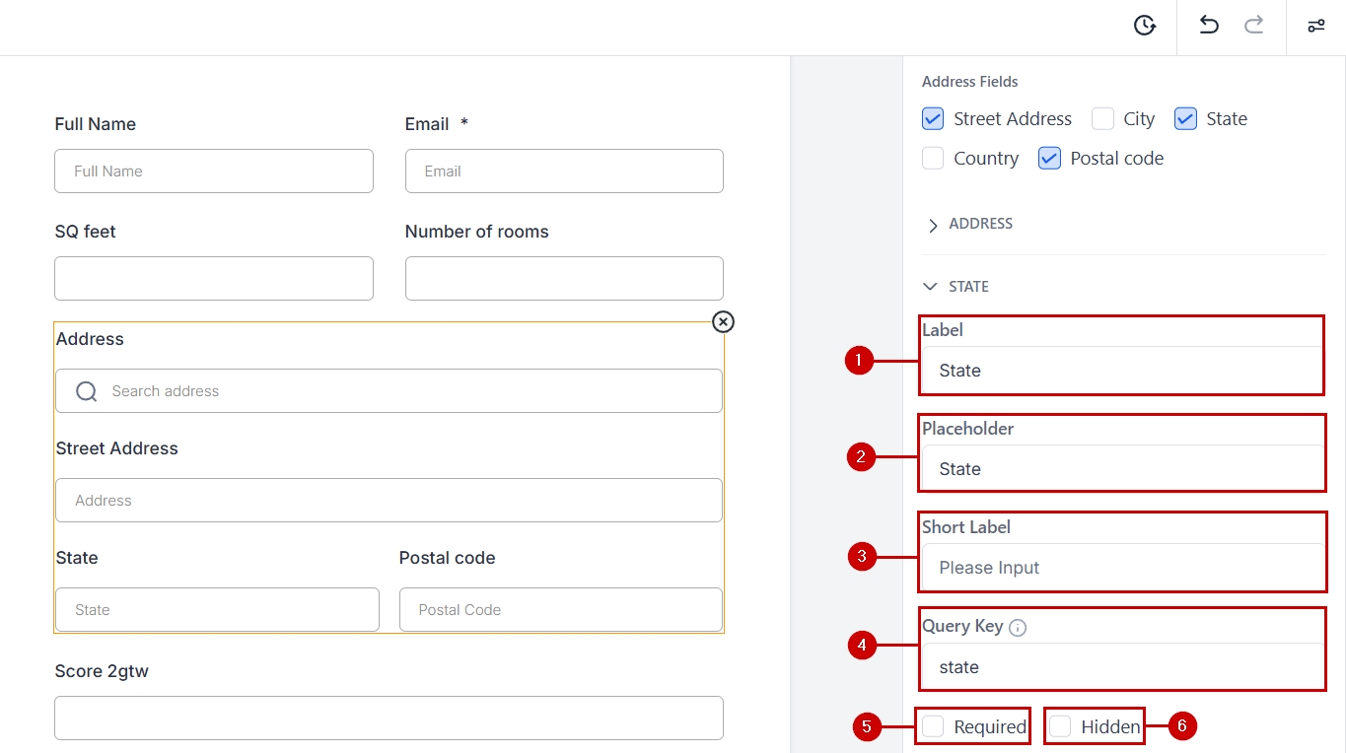
Task: Tick the Required checkbox
Action: point(933,726)
